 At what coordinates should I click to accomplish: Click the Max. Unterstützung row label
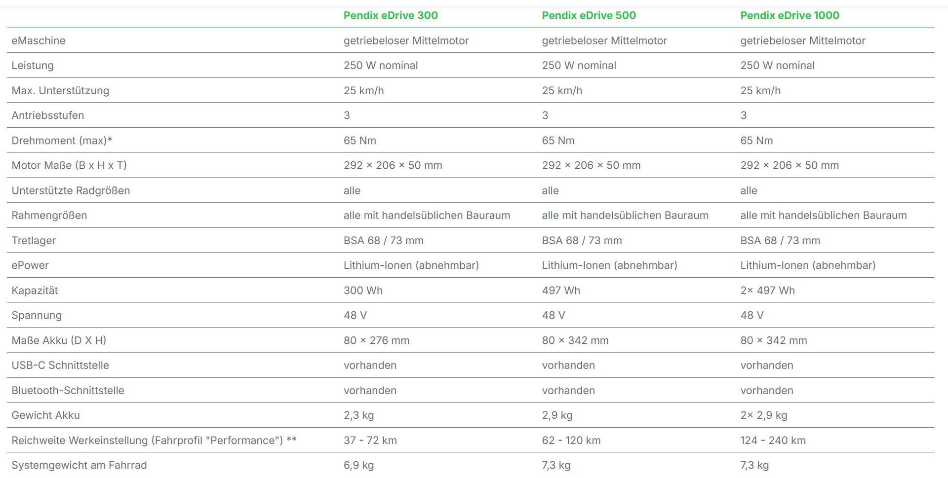coord(60,90)
